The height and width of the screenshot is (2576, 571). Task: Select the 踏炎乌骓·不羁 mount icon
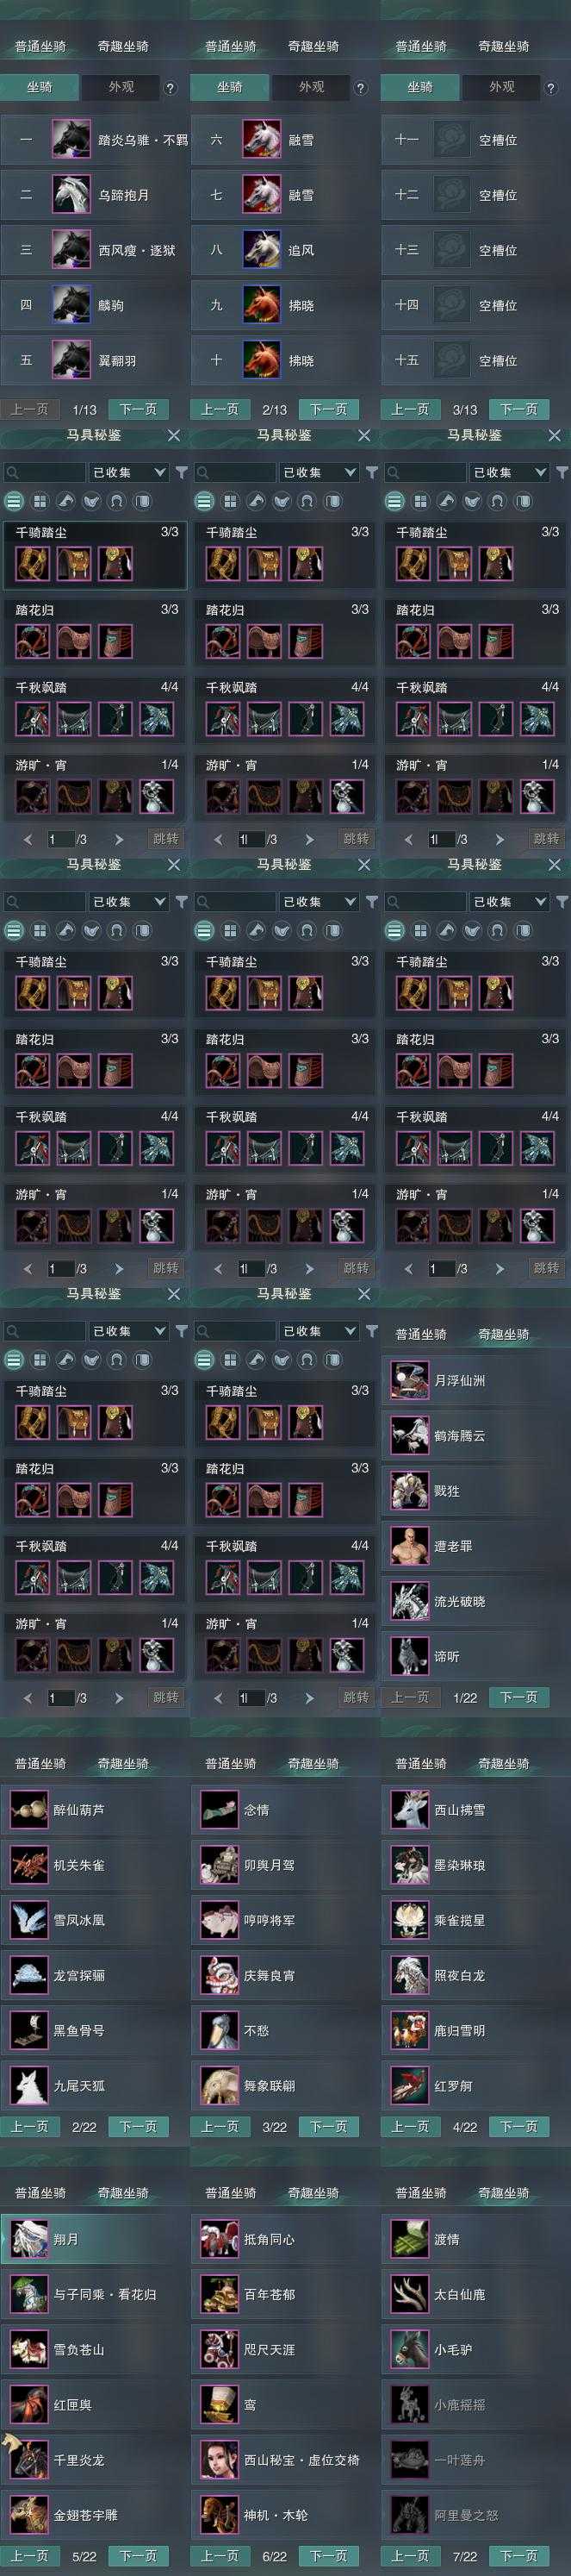[x=71, y=140]
